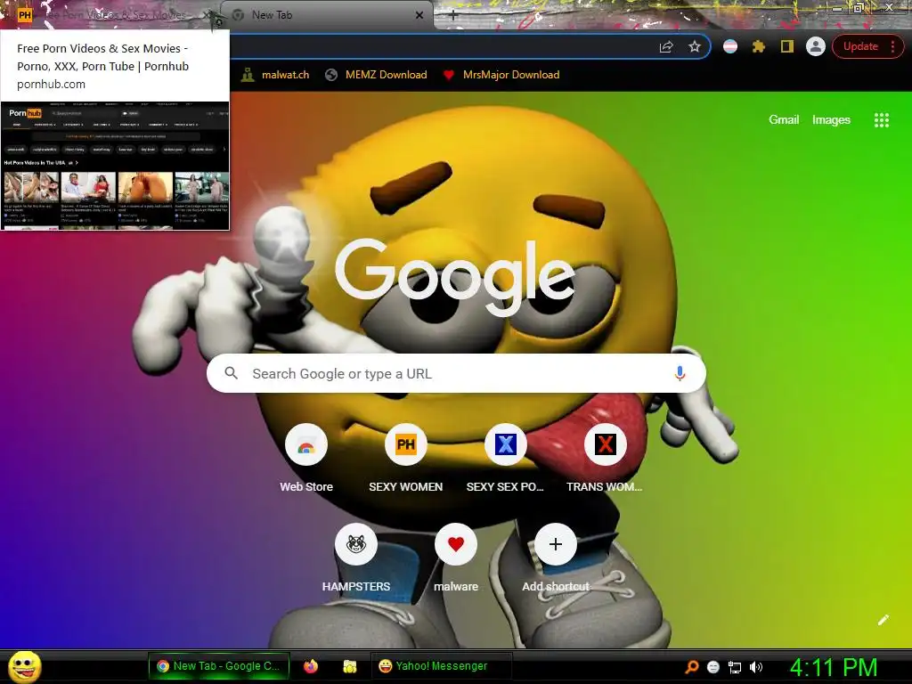Click the red Update button
The height and width of the screenshot is (684, 912).
coord(860,46)
